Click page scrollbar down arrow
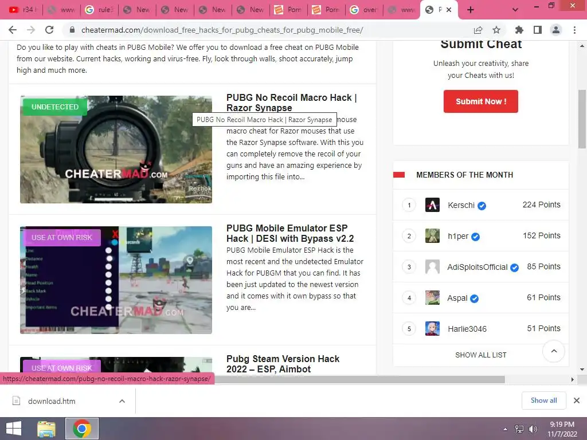Image resolution: width=587 pixels, height=440 pixels. [x=582, y=370]
